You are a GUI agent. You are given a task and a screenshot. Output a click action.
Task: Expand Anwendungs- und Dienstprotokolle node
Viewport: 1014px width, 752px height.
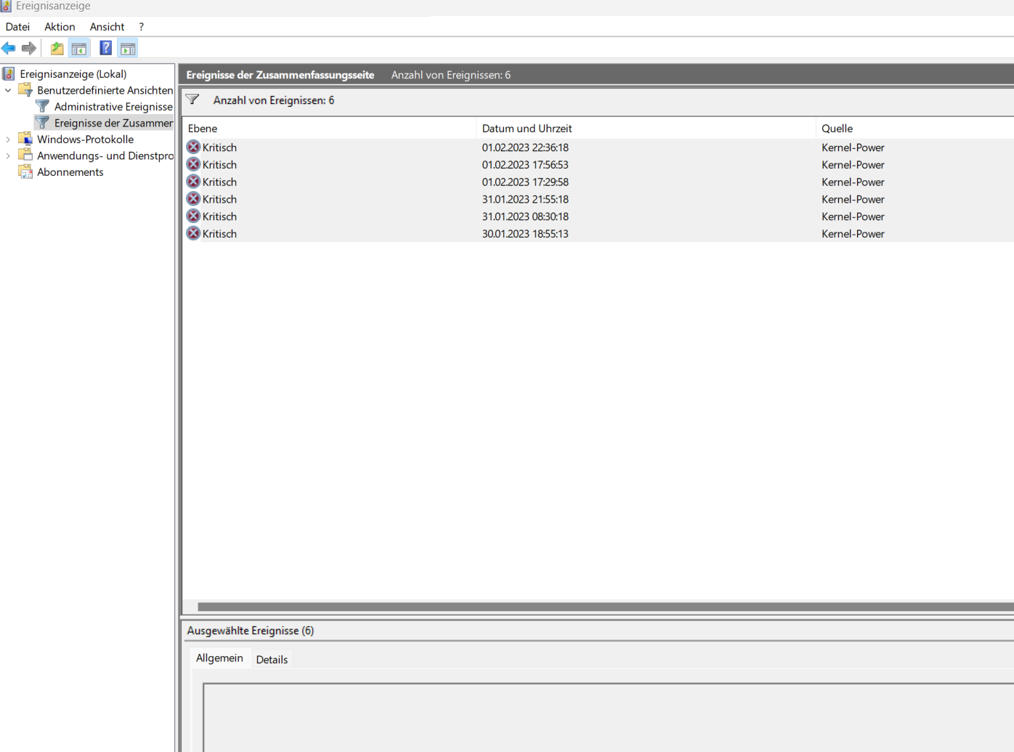pos(8,155)
